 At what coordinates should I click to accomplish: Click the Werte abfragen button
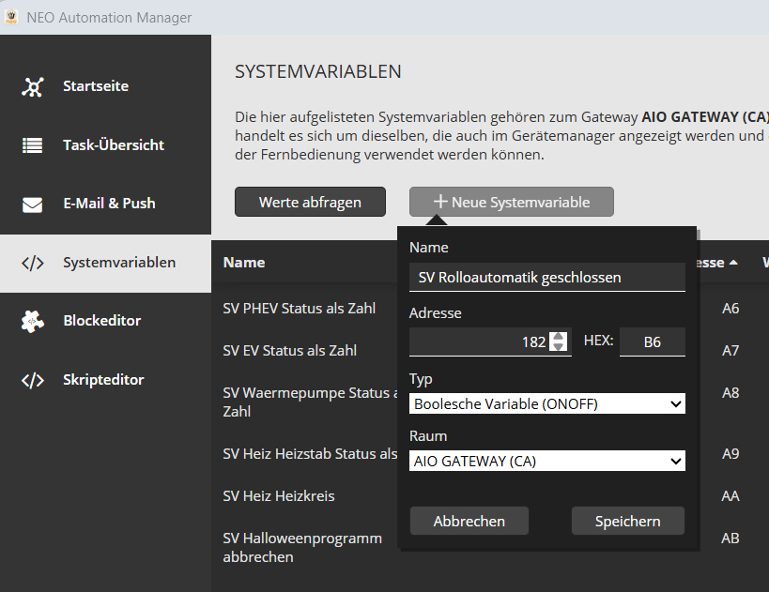click(x=310, y=202)
